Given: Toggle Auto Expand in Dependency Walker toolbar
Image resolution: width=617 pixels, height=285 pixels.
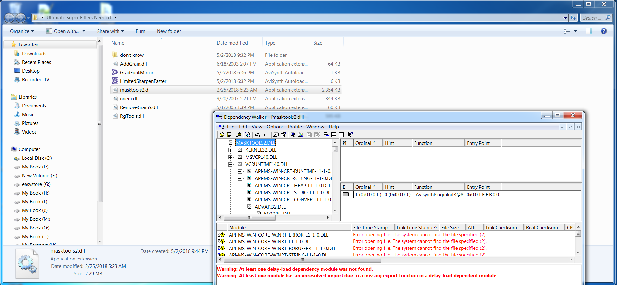Looking at the screenshot, I should [x=248, y=135].
